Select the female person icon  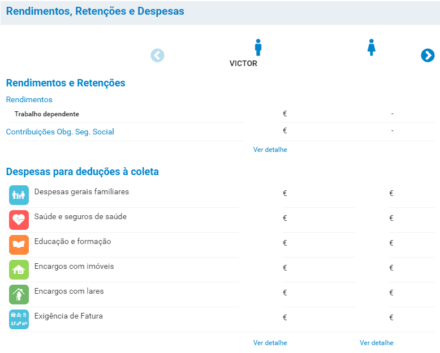click(371, 47)
